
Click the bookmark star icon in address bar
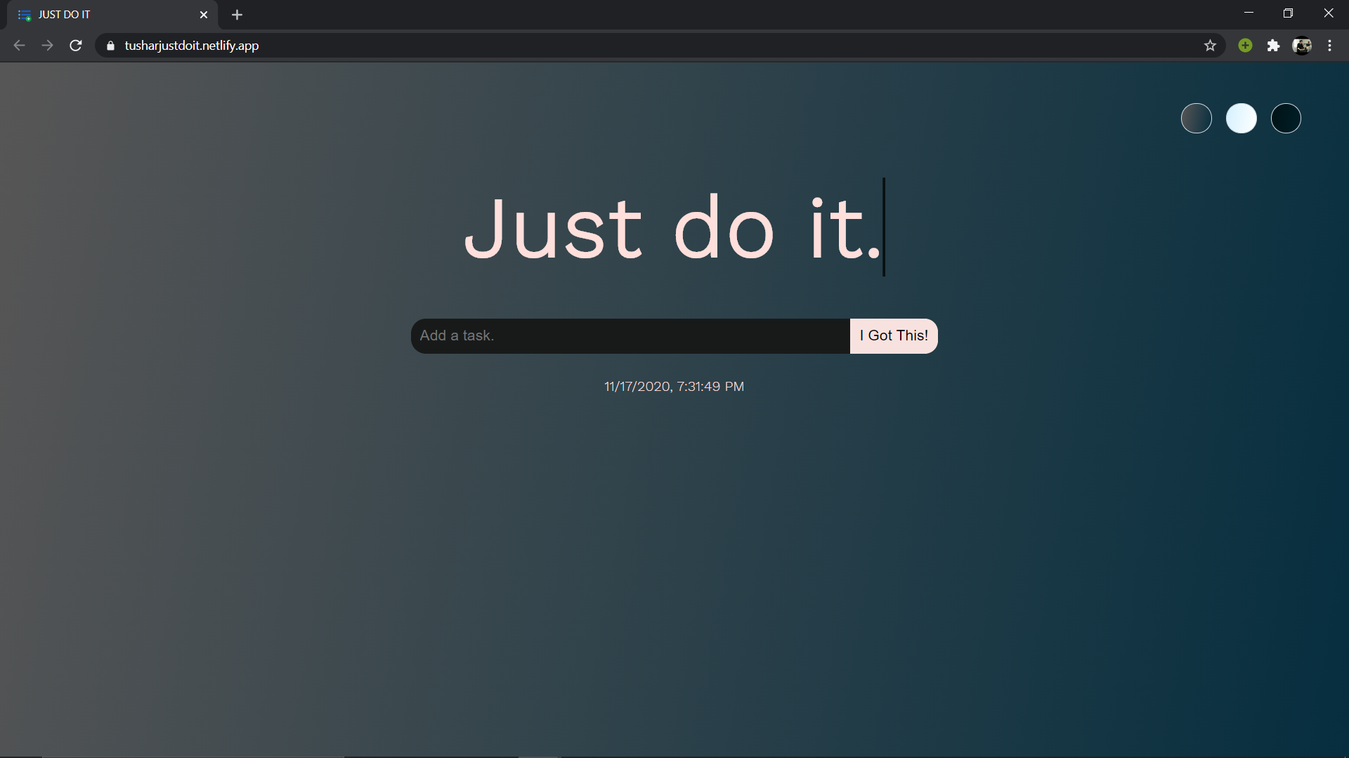point(1211,46)
